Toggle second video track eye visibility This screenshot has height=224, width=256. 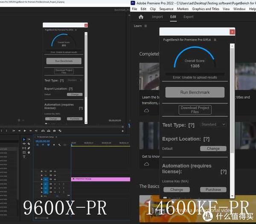tap(55, 175)
